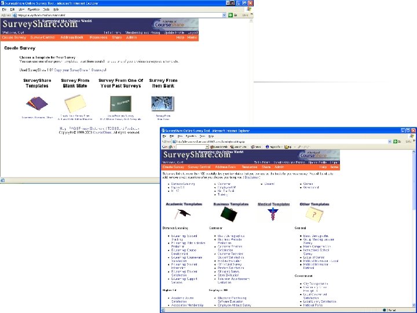Select Resources tab in front window

pos(250,167)
